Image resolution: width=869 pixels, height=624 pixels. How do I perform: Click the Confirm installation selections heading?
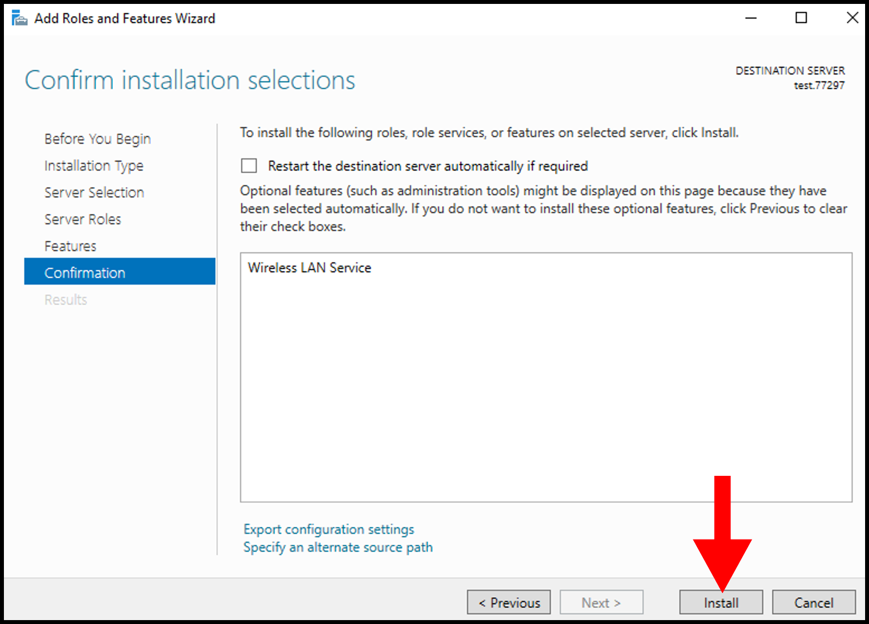(190, 80)
